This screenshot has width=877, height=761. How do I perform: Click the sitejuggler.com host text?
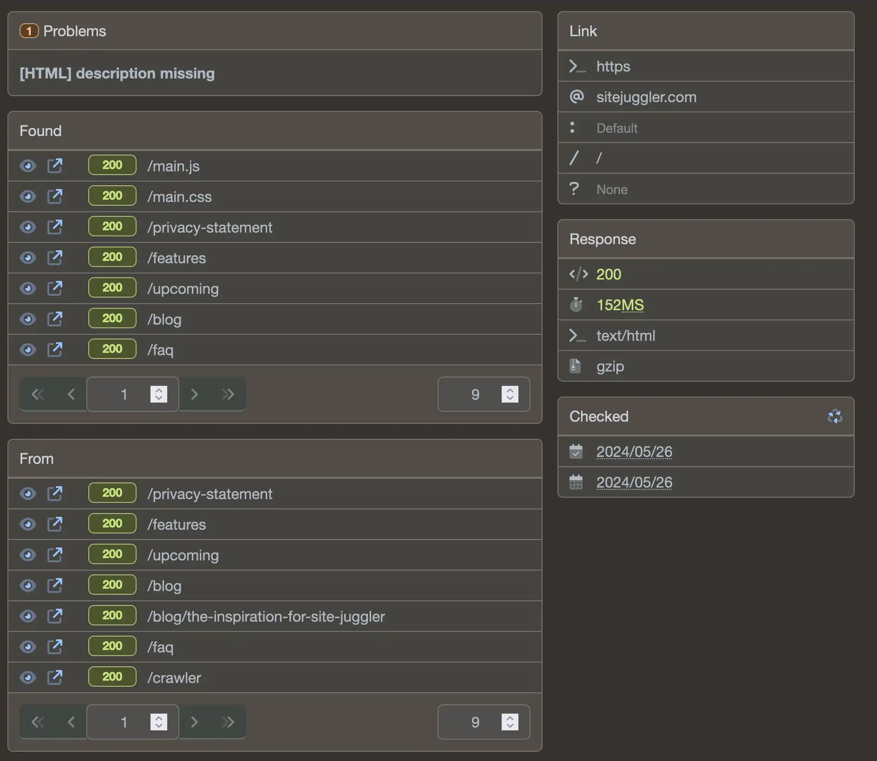pos(646,97)
